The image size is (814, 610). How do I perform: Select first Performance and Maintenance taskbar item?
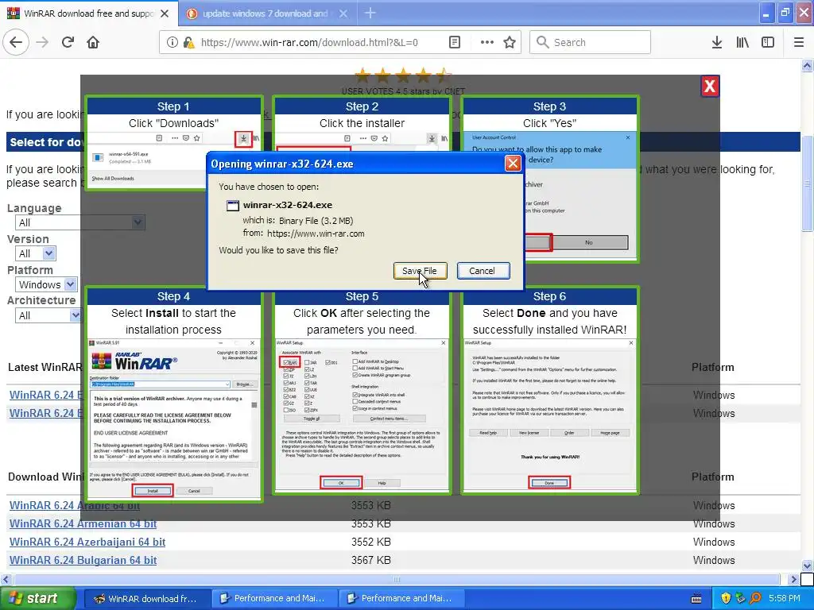pyautogui.click(x=274, y=599)
